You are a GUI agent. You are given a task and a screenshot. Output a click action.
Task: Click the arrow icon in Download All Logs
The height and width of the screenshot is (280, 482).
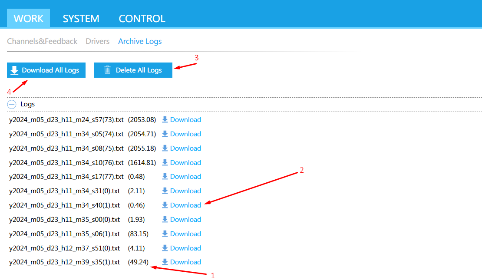point(15,70)
